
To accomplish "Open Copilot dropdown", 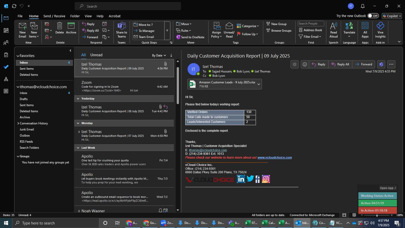I will click(392, 16).
